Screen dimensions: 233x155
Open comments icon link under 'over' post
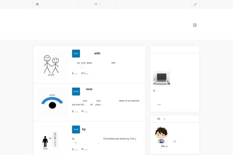click(85, 111)
